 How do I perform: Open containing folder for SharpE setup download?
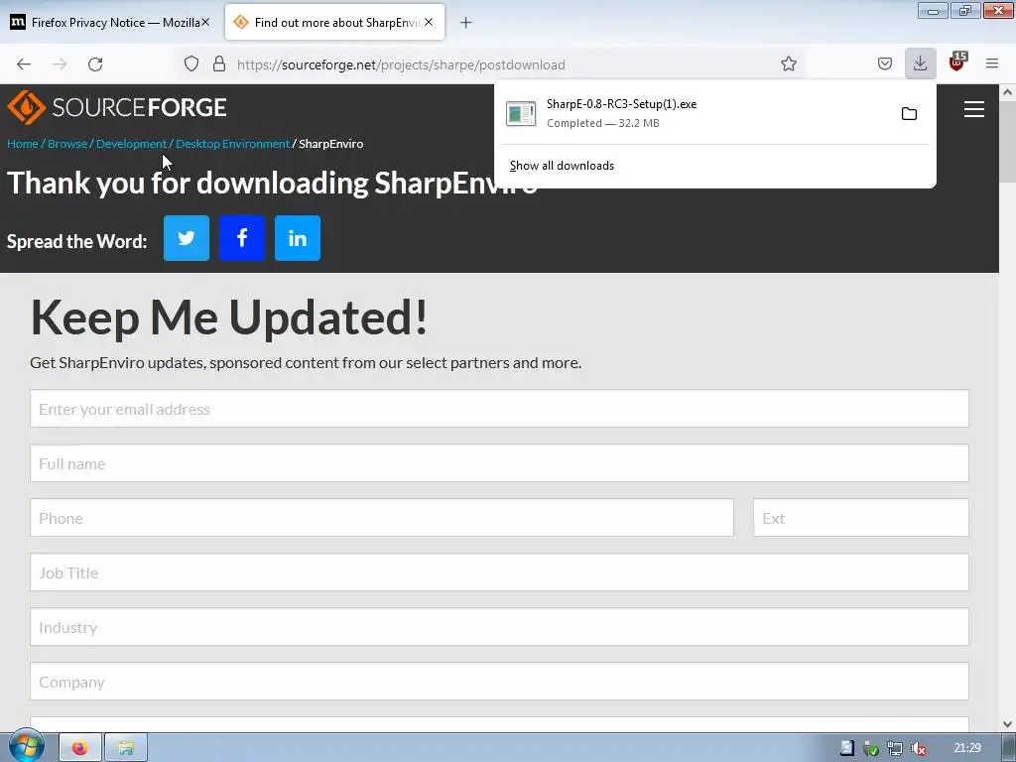pos(909,114)
